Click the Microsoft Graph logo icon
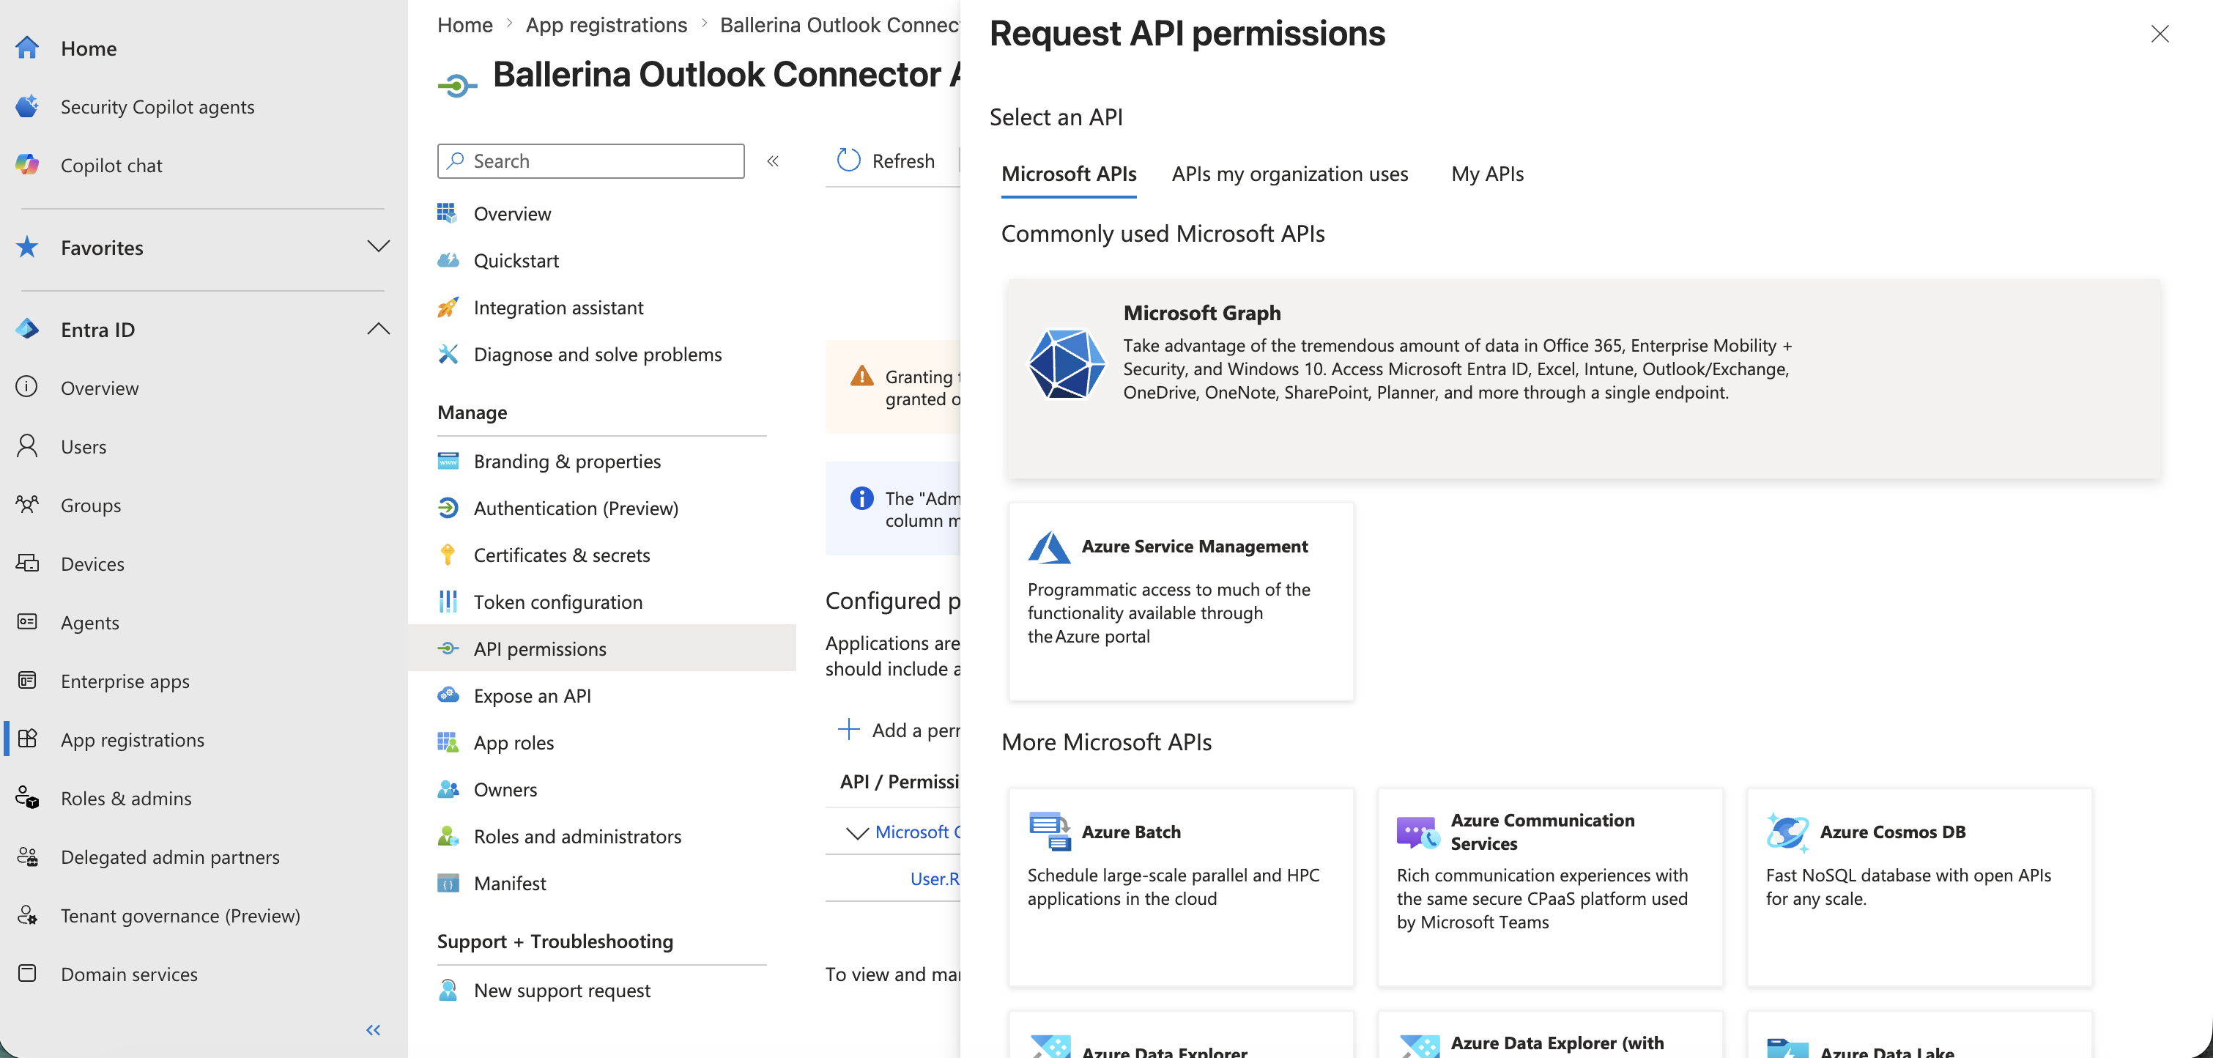The height and width of the screenshot is (1058, 2213). (x=1066, y=364)
